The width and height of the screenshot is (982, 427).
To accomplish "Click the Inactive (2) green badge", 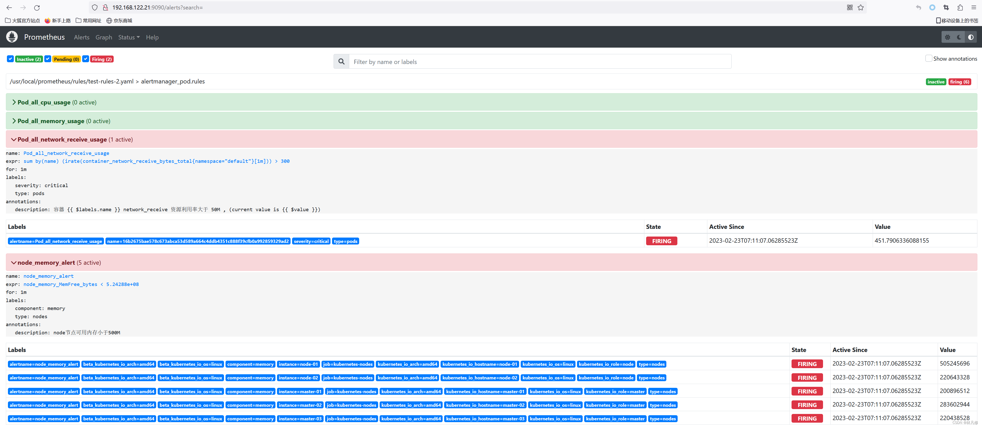I will [x=29, y=59].
